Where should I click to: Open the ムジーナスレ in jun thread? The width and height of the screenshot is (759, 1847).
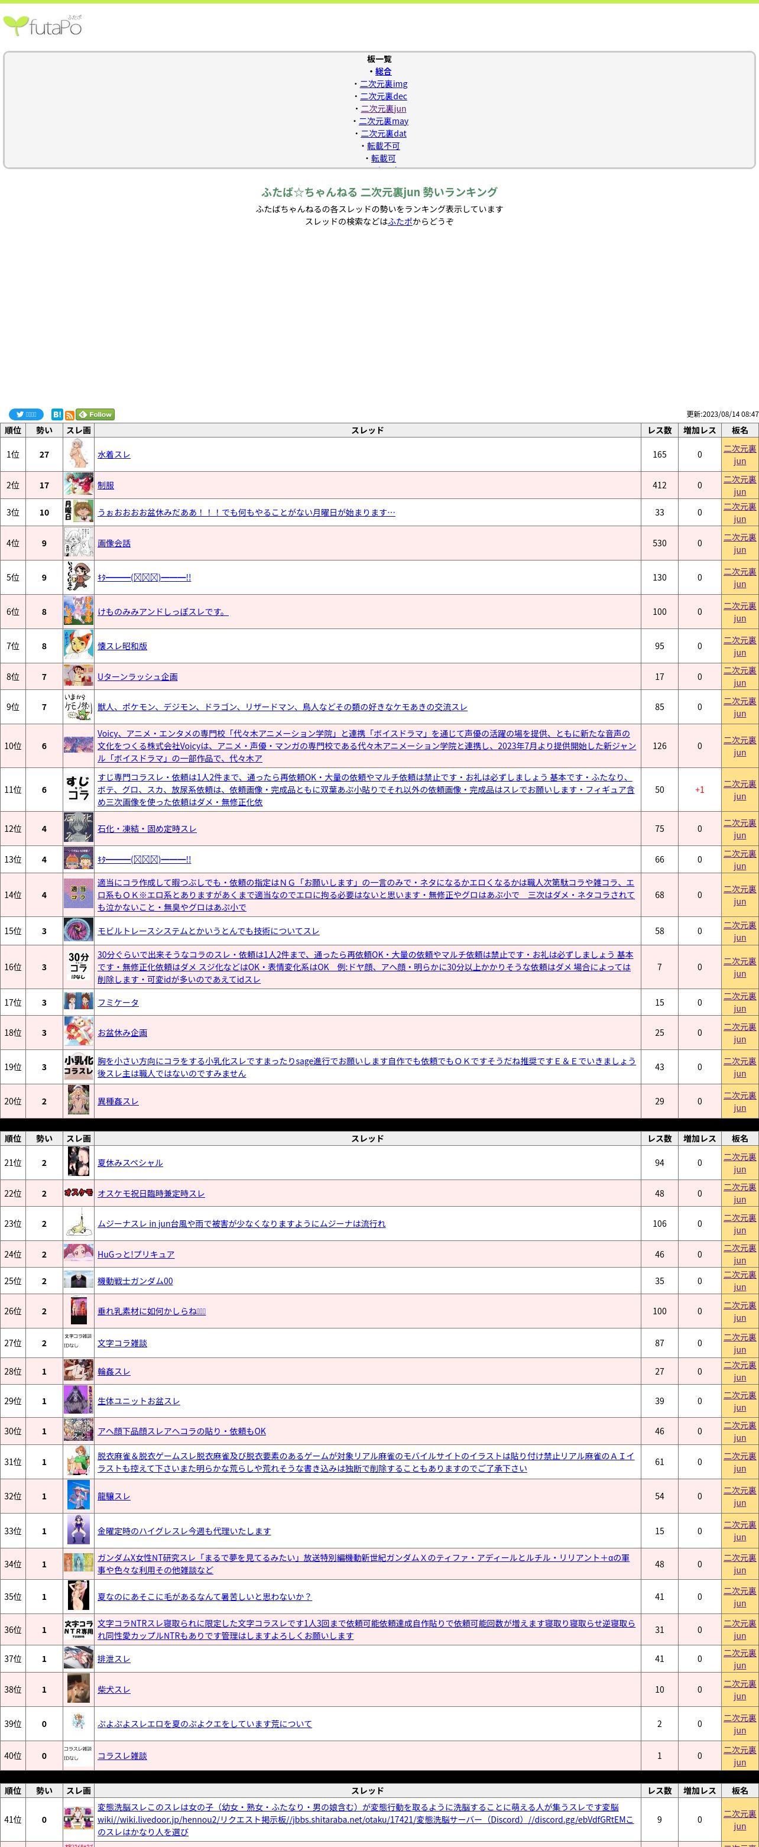[x=242, y=1224]
